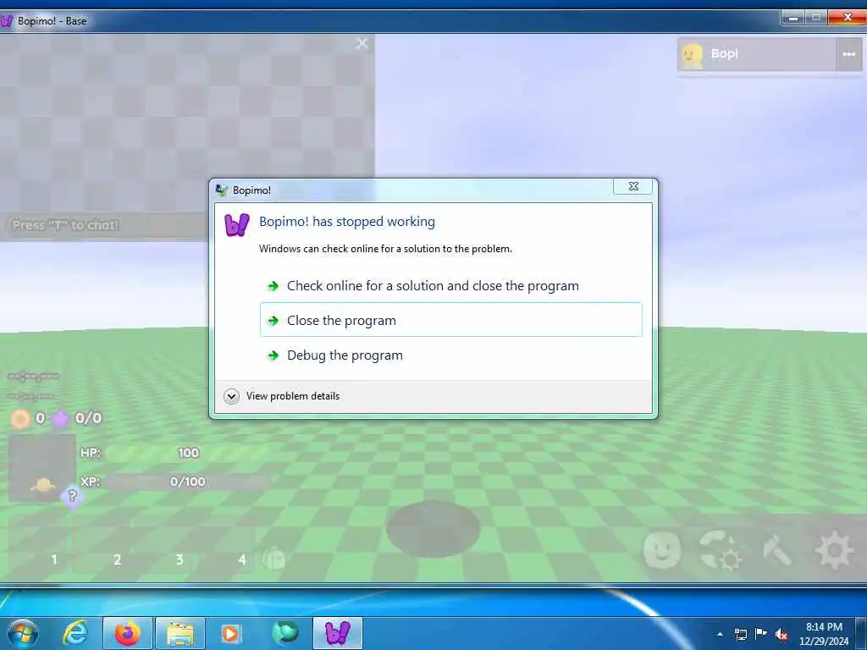Choose Debug the program

point(450,355)
